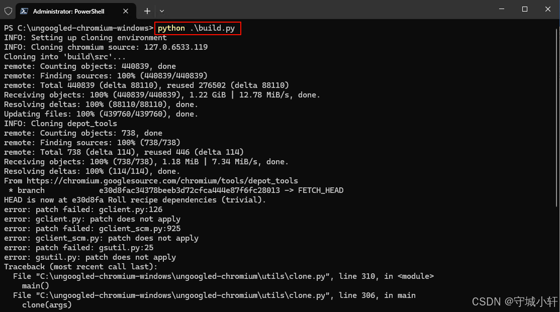Click line 'HEAD is now at e30d8fa Roll recipe'
The height and width of the screenshot is (312, 560).
(x=135, y=200)
